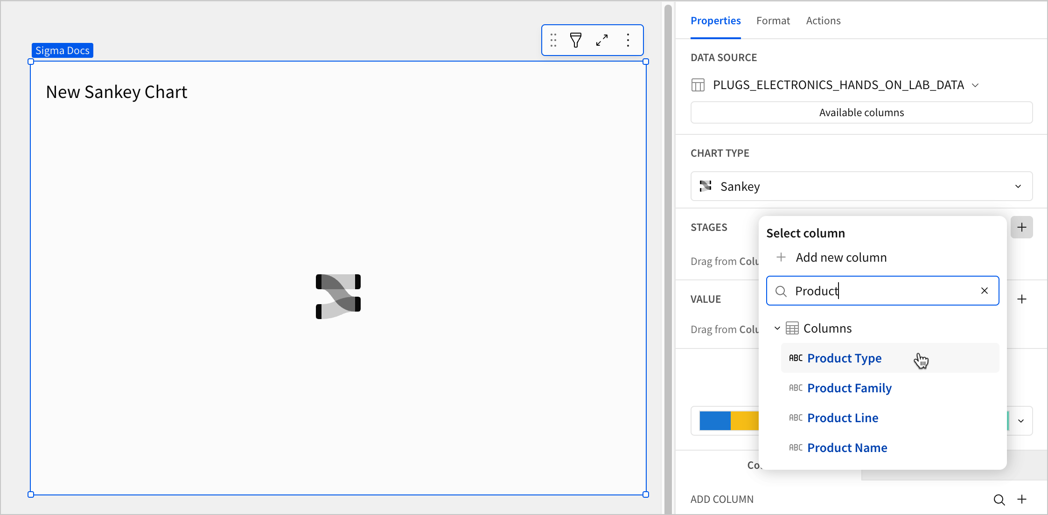Select Product Family from the column list
This screenshot has height=515, width=1048.
[849, 388]
